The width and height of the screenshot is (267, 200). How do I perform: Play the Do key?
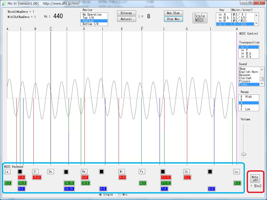pos(51,172)
